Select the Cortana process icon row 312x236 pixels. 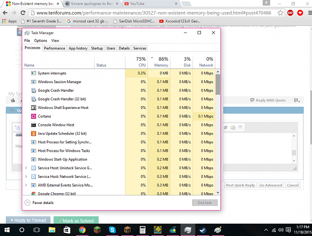coord(119,116)
